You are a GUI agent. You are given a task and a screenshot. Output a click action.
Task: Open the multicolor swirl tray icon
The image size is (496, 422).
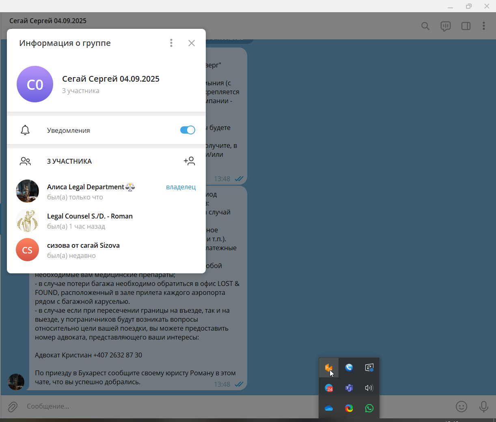tap(349, 408)
